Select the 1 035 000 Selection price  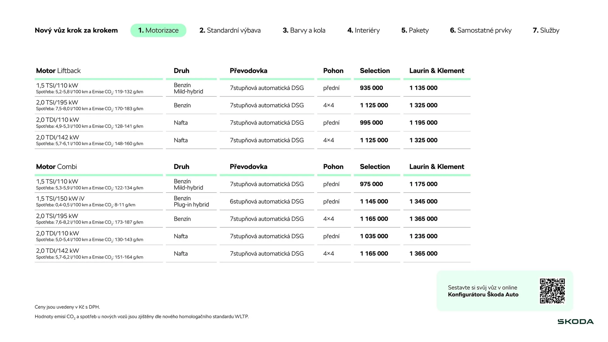[x=374, y=236]
